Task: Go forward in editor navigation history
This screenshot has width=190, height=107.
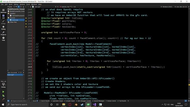Action: [28, 7]
